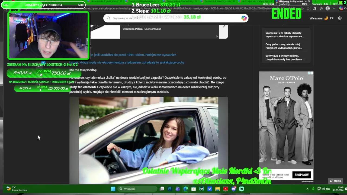The width and height of the screenshot is (347, 195).
Task: Open Discord from the taskbar
Action: click(233, 189)
